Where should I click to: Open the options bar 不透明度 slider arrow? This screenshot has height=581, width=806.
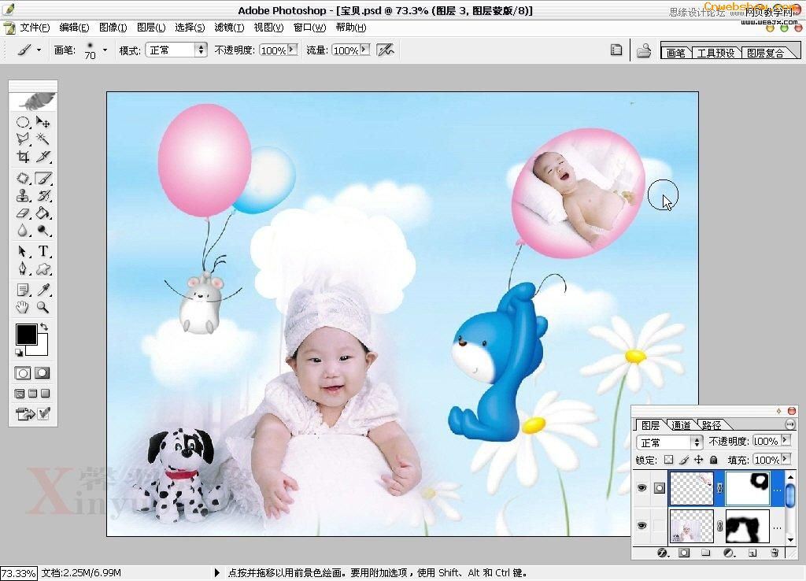[x=293, y=50]
